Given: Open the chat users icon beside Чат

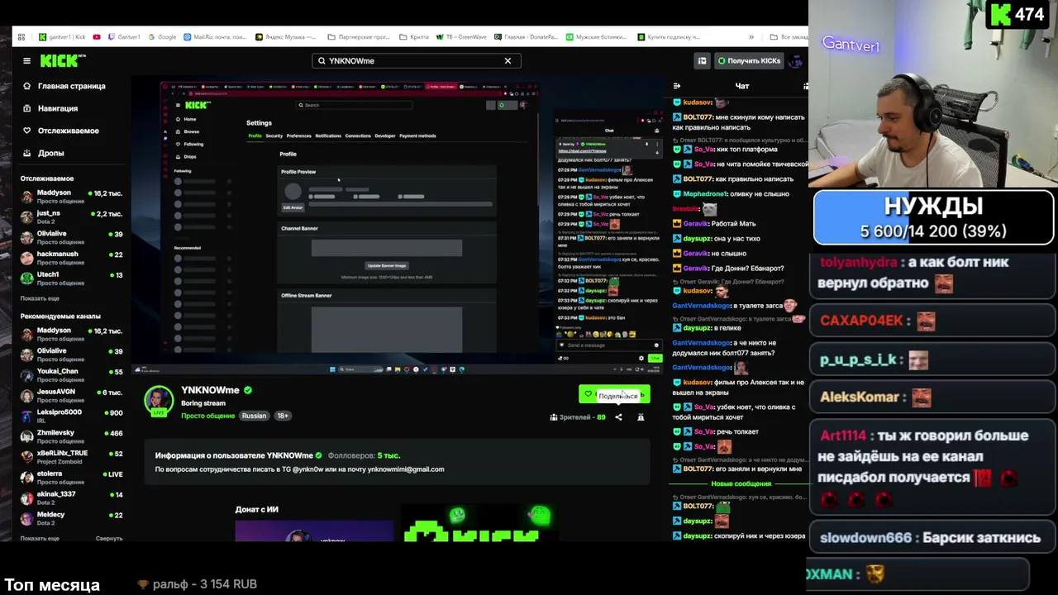Looking at the screenshot, I should click(805, 86).
